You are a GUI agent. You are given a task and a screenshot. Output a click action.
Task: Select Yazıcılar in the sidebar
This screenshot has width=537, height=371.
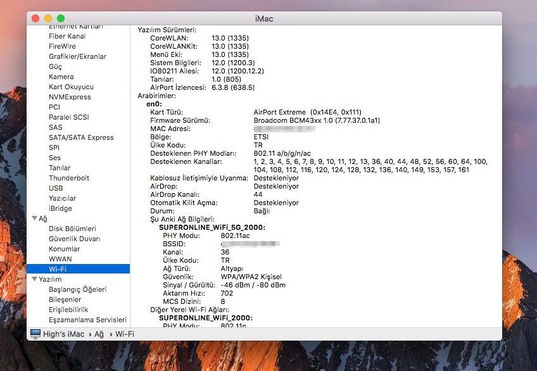(62, 198)
